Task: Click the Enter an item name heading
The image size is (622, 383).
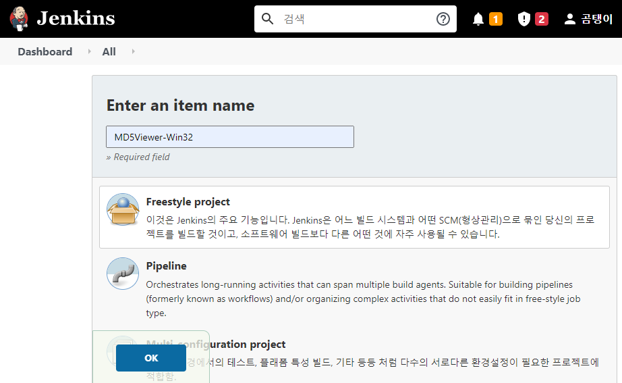Action: click(181, 105)
